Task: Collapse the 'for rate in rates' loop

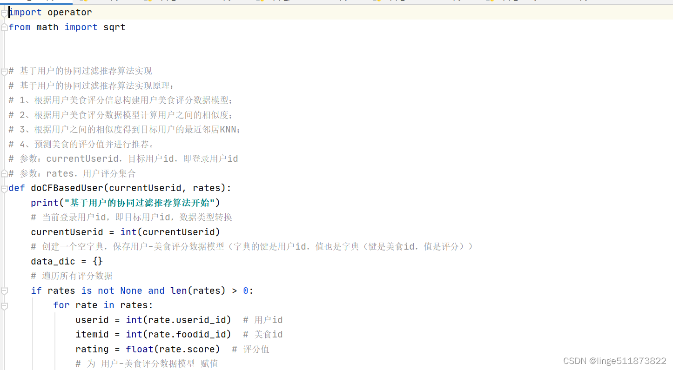Action: (x=4, y=305)
